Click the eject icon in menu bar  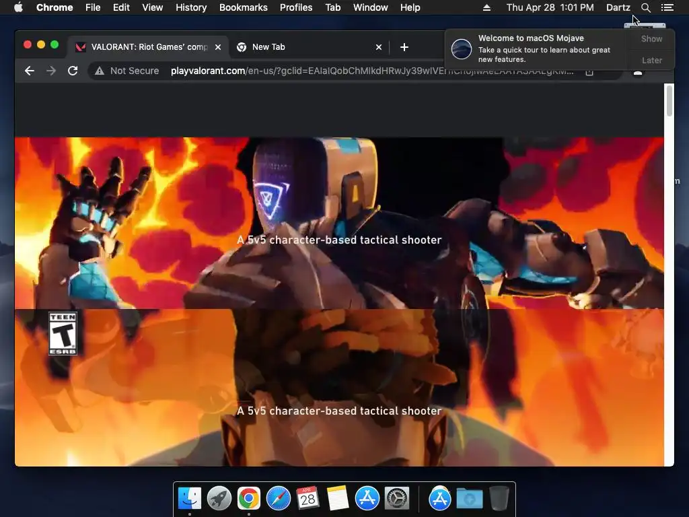[486, 7]
